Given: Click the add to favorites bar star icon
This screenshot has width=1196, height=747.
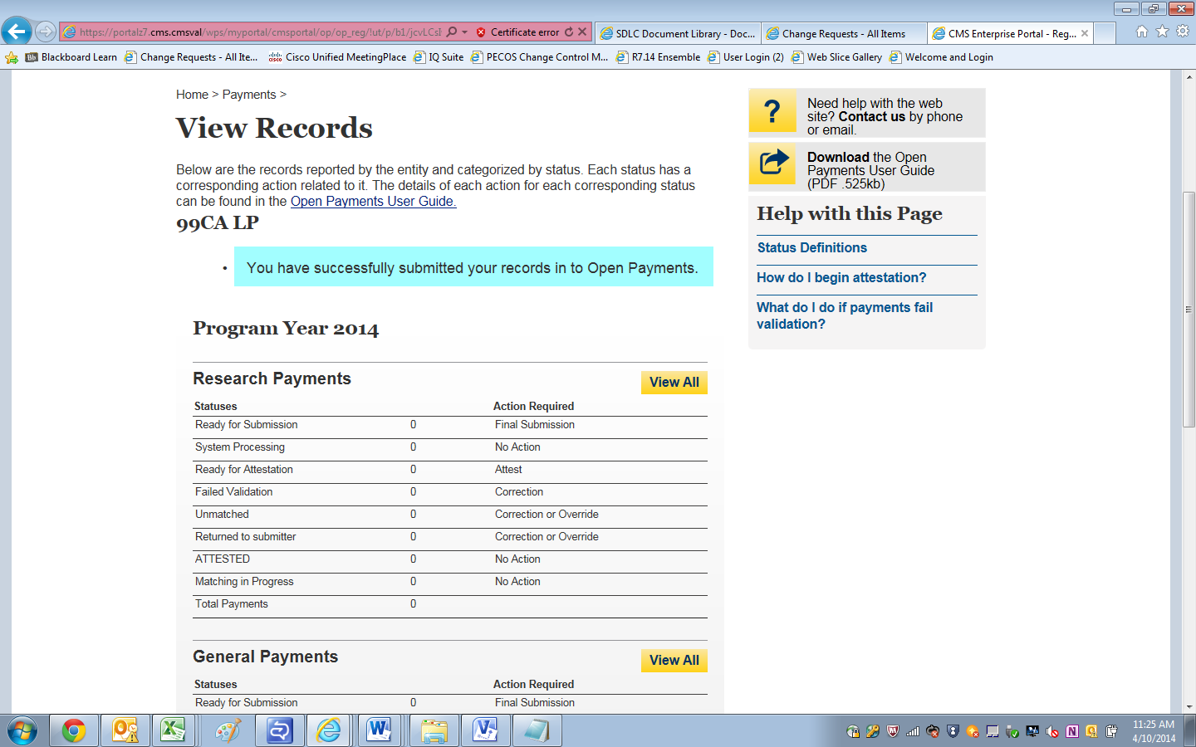Looking at the screenshot, I should pyautogui.click(x=12, y=57).
